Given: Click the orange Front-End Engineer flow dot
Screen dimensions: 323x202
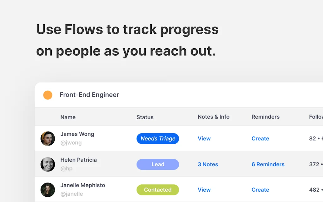Looking at the screenshot, I should click(48, 95).
